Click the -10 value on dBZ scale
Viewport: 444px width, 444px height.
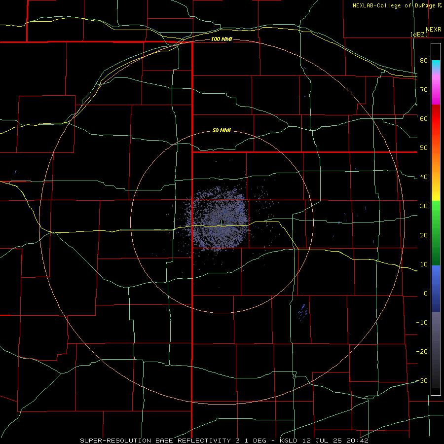click(422, 323)
